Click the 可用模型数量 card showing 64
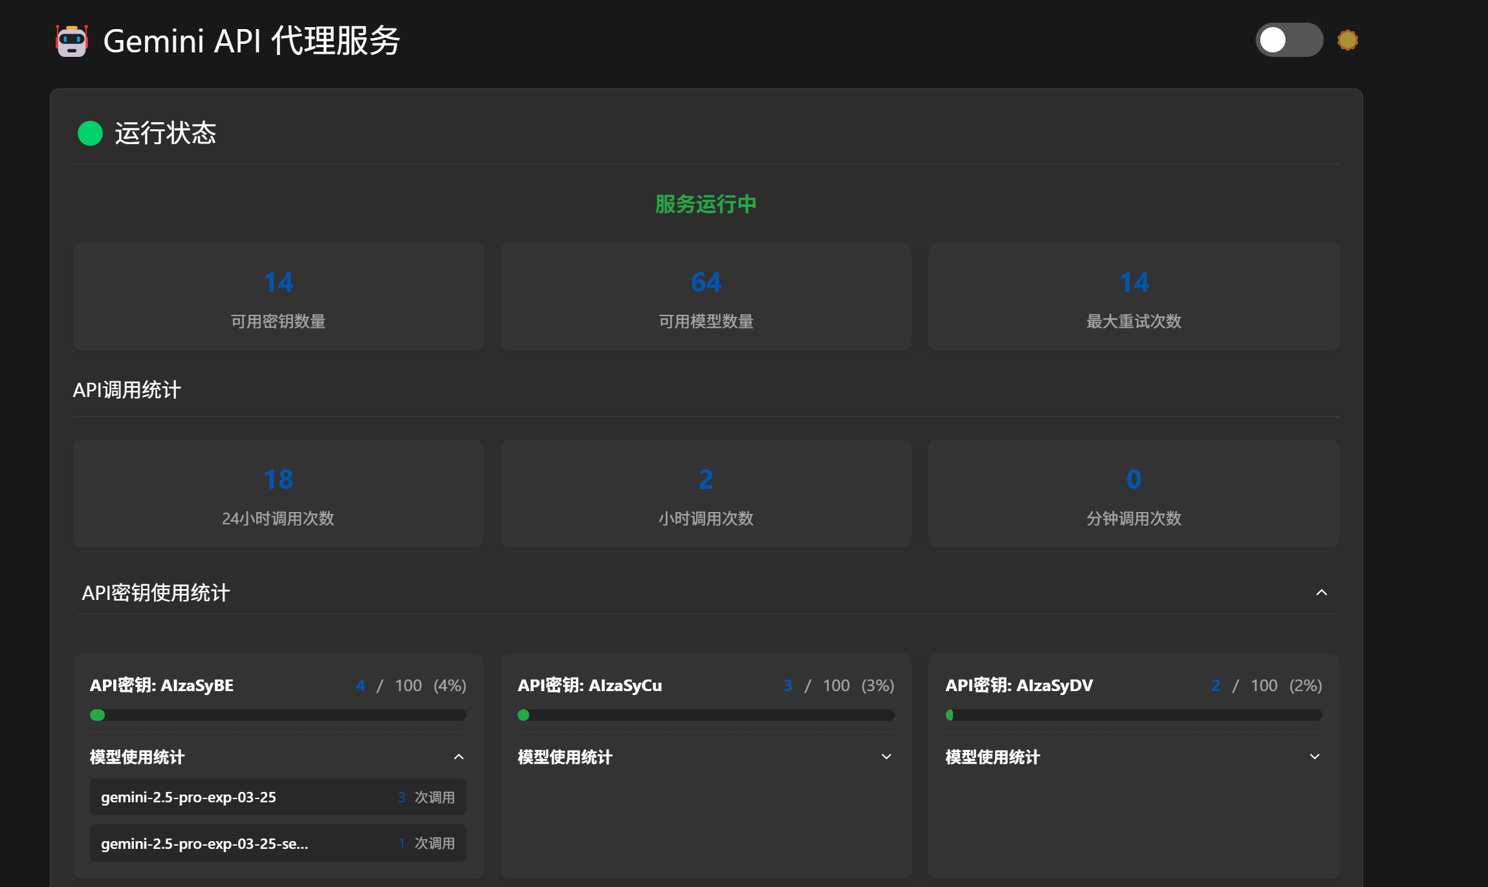Image resolution: width=1488 pixels, height=887 pixels. coord(706,297)
